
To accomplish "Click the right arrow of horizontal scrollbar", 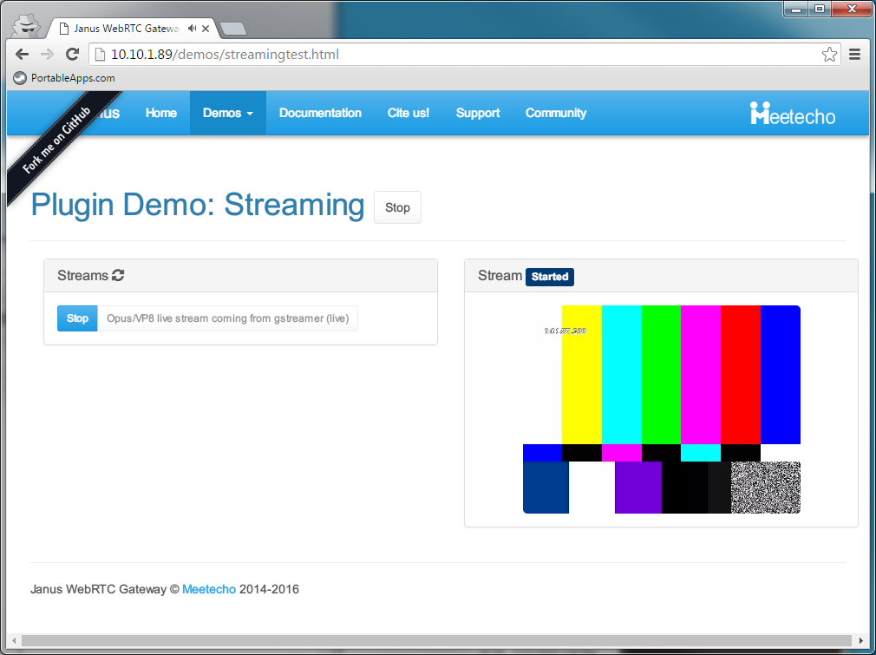I will (x=861, y=640).
